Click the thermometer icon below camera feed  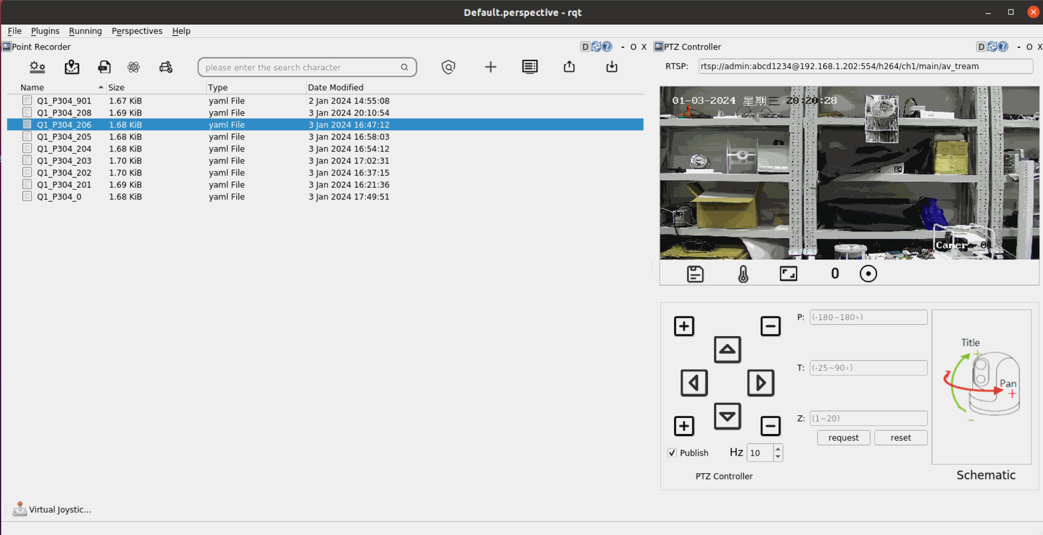tap(743, 274)
